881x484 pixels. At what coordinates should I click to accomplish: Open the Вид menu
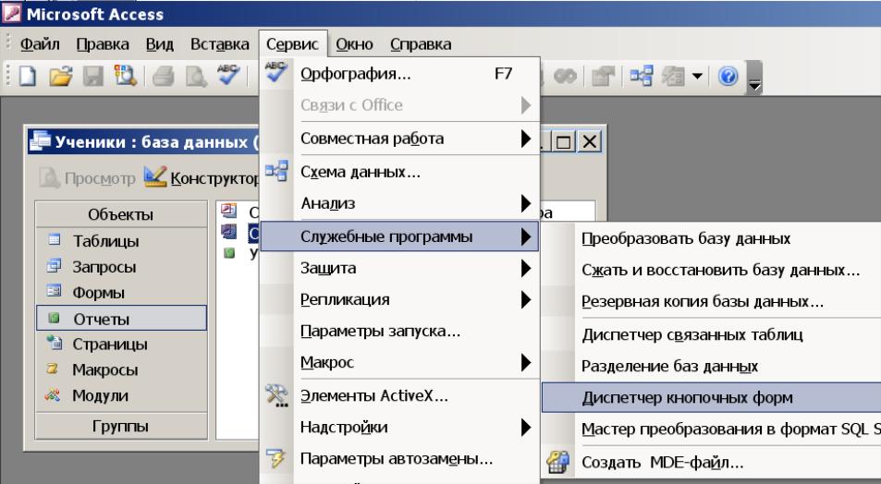[x=160, y=43]
